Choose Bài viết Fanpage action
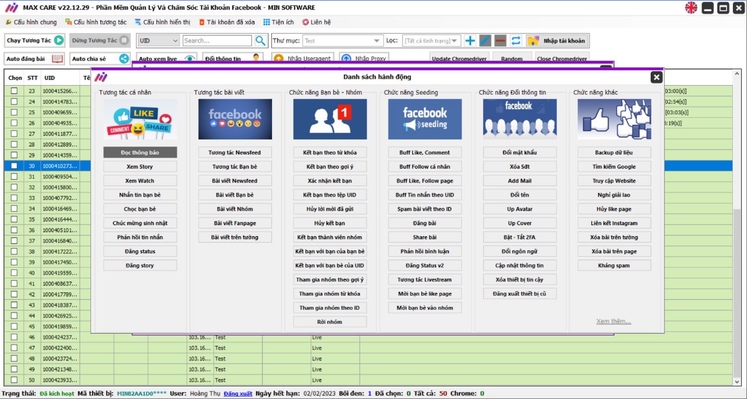The height and width of the screenshot is (399, 747). (x=235, y=223)
